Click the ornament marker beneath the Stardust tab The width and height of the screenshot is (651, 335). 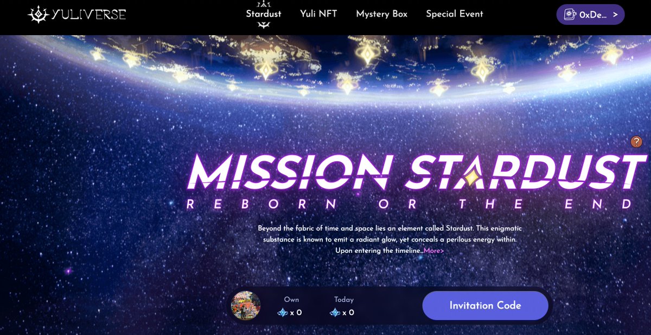pos(264,25)
